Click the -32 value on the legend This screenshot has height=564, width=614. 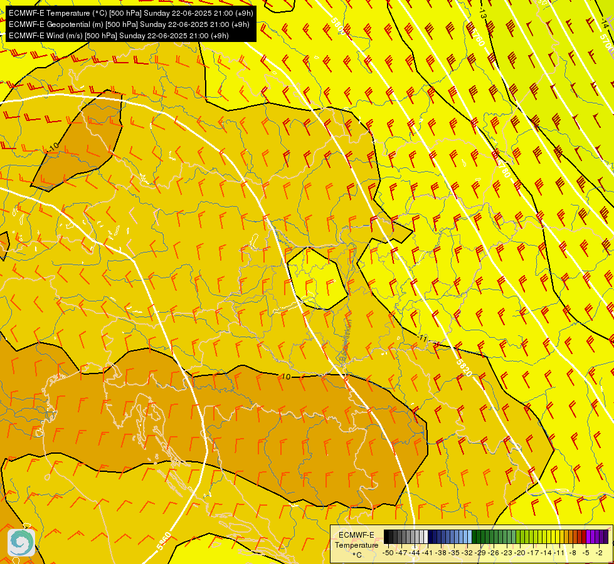467,553
